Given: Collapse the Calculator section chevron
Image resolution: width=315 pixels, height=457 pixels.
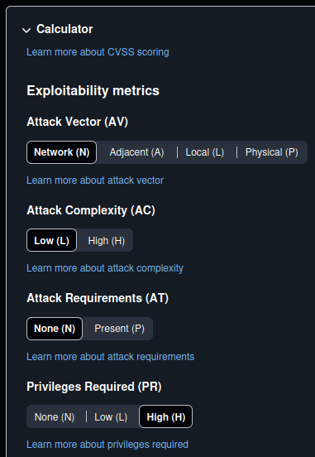Looking at the screenshot, I should [x=26, y=31].
